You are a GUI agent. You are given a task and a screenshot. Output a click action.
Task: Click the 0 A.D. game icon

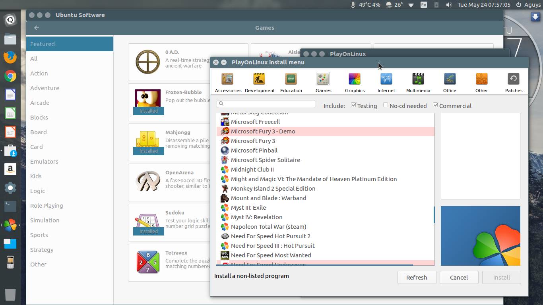[148, 62]
